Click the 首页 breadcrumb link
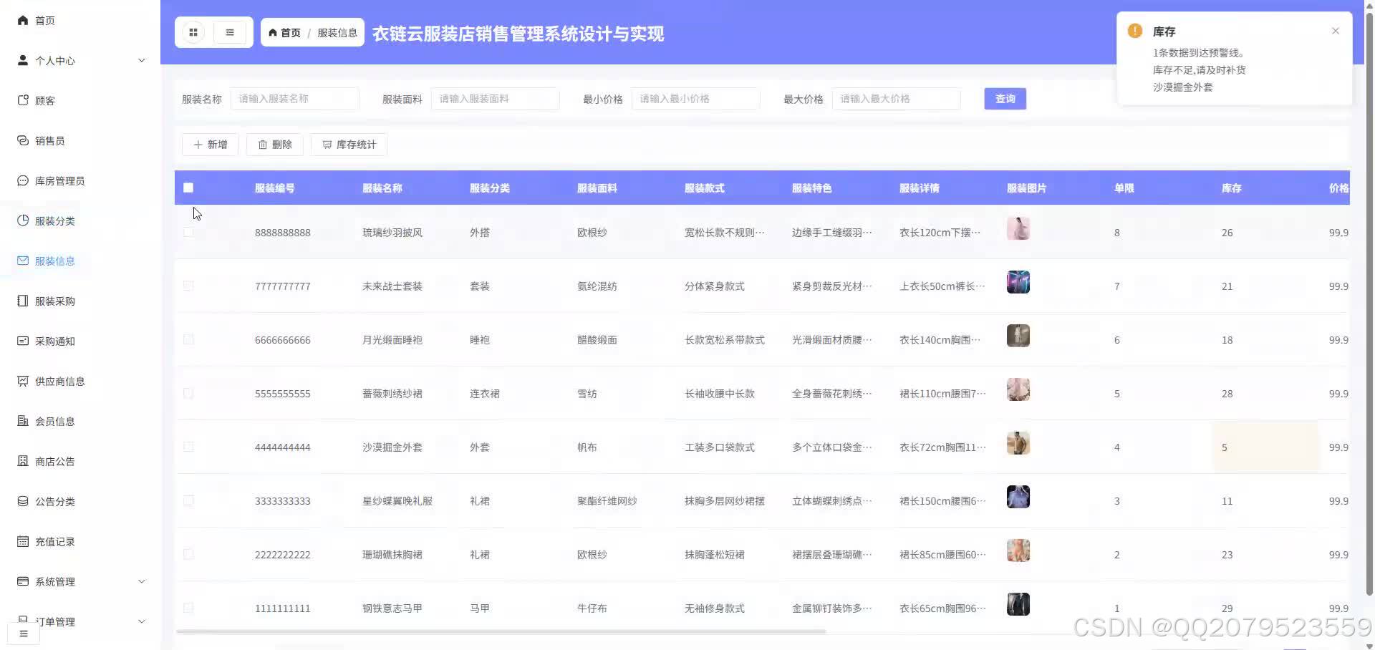 click(x=285, y=32)
